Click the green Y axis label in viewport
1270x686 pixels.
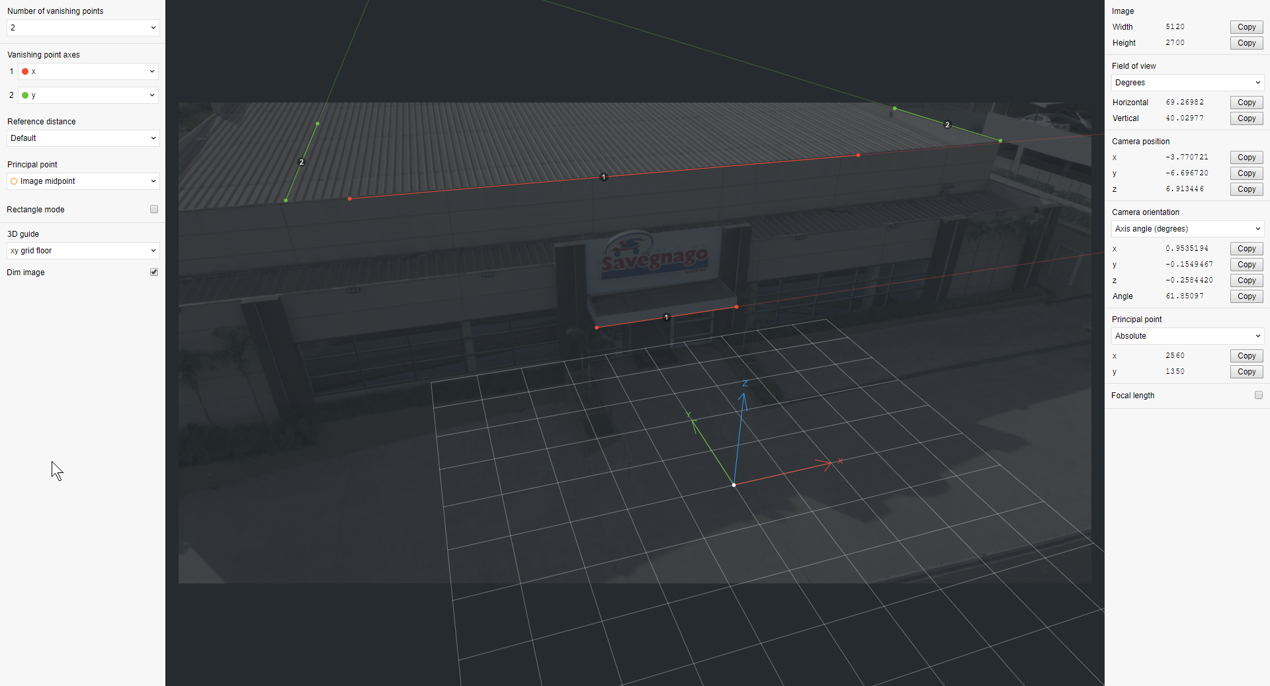(689, 415)
